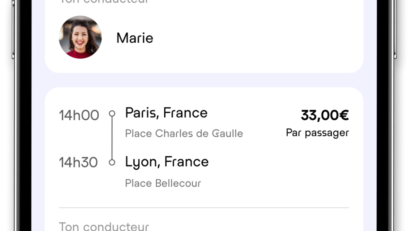Click the arrival stop circle marker
This screenshot has height=231, width=411.
click(x=112, y=162)
